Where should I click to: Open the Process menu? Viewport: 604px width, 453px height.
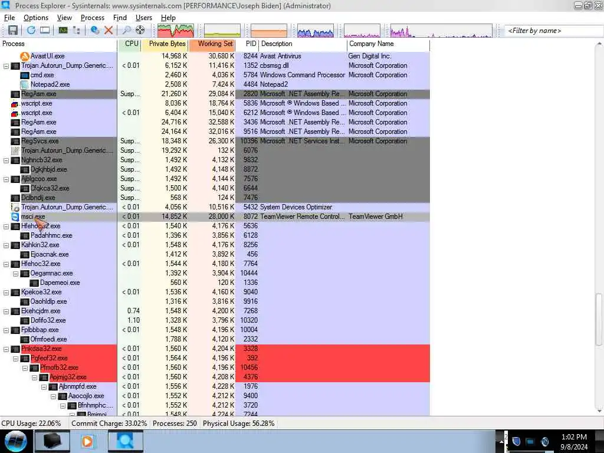[93, 18]
